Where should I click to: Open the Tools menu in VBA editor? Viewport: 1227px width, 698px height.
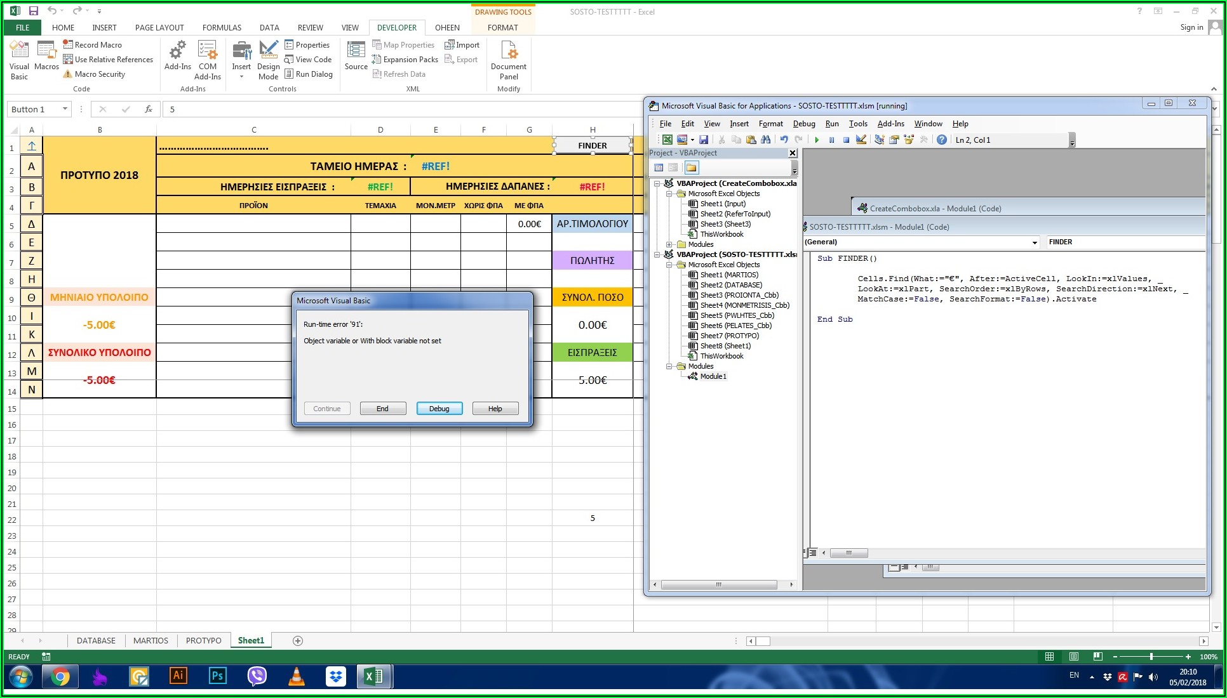(859, 124)
